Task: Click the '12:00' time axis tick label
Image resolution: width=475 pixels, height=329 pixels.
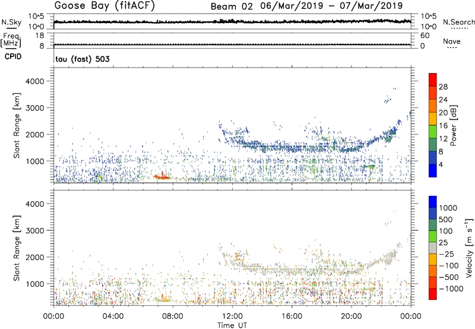Action: click(232, 317)
